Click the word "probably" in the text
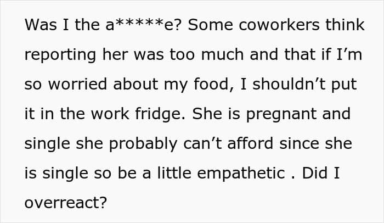Viewport: 384px width, 223px height. click(x=143, y=144)
